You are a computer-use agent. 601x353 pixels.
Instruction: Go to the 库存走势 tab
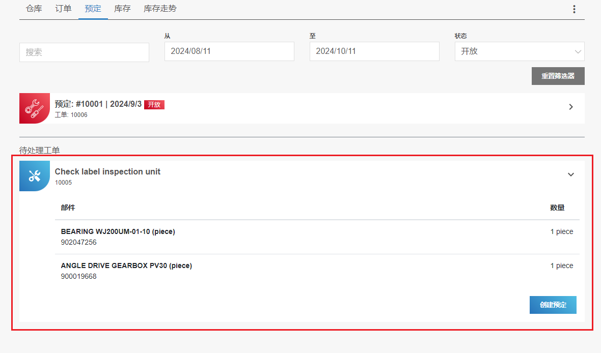point(160,9)
